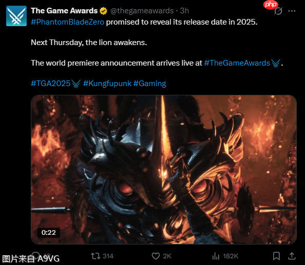
Task: Click the 0:22 video duration badge
Action: (x=49, y=232)
